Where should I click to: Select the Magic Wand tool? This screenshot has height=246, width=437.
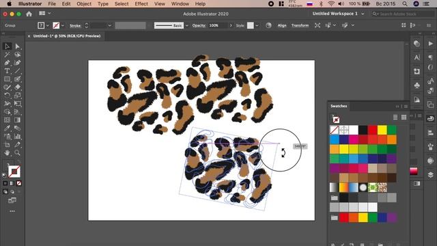7,55
